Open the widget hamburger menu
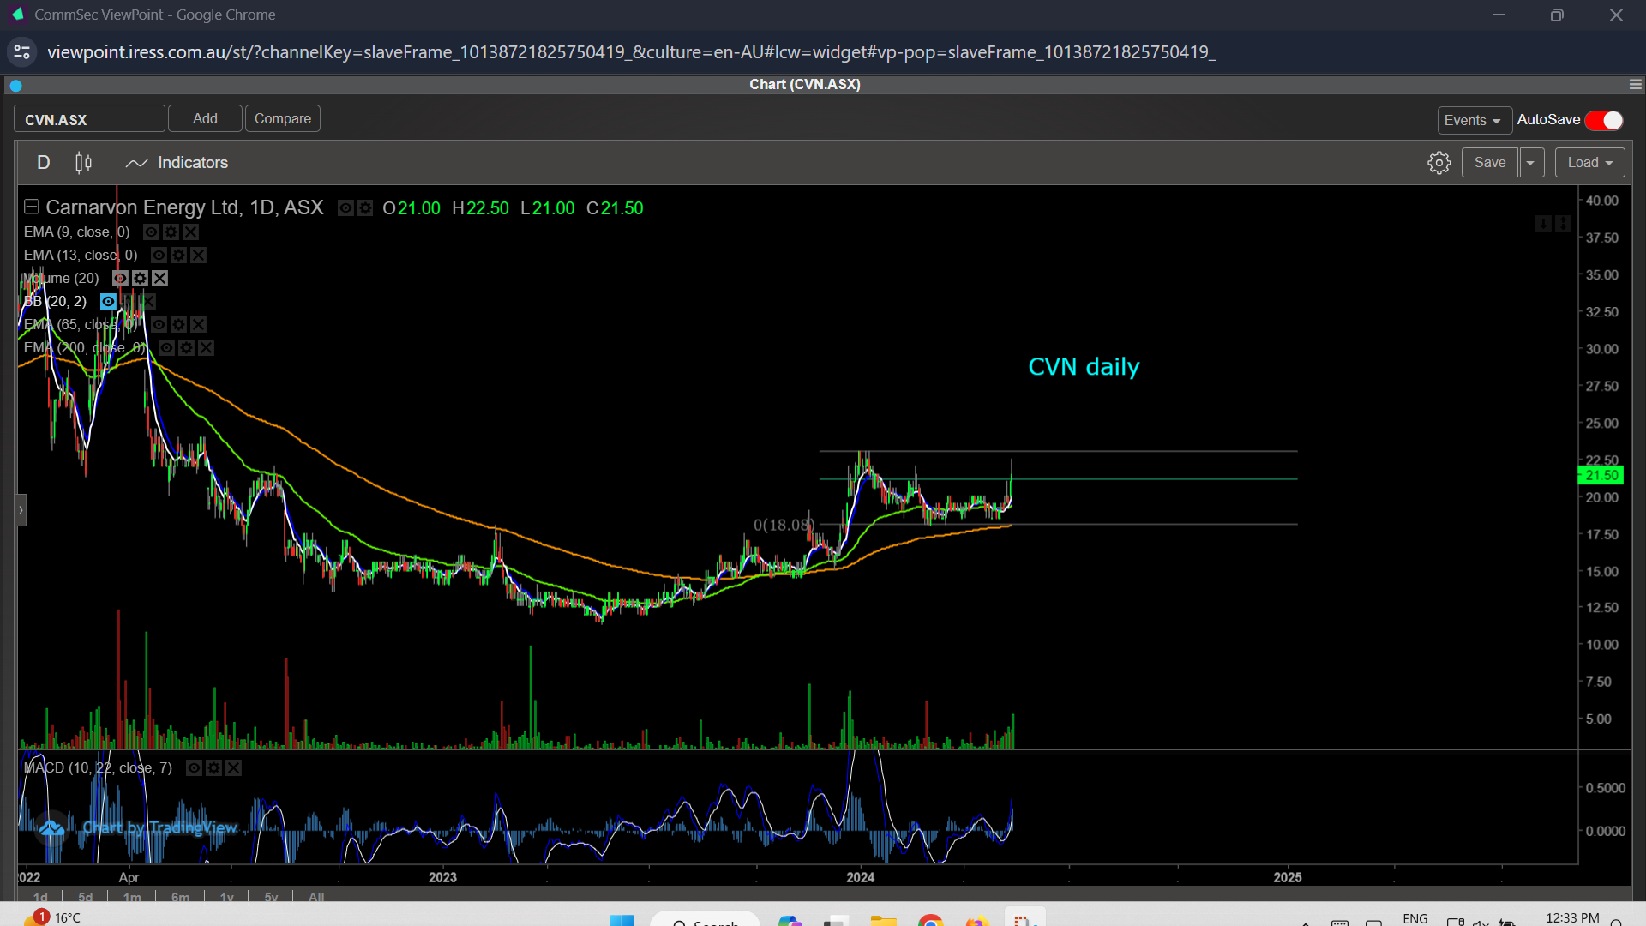1646x926 pixels. [1635, 84]
